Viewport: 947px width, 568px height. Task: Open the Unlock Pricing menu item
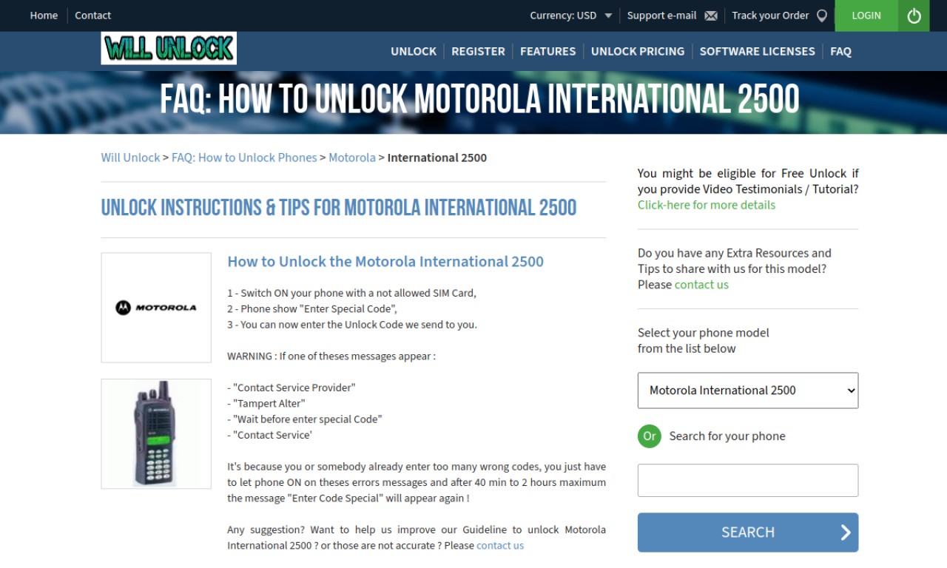638,51
